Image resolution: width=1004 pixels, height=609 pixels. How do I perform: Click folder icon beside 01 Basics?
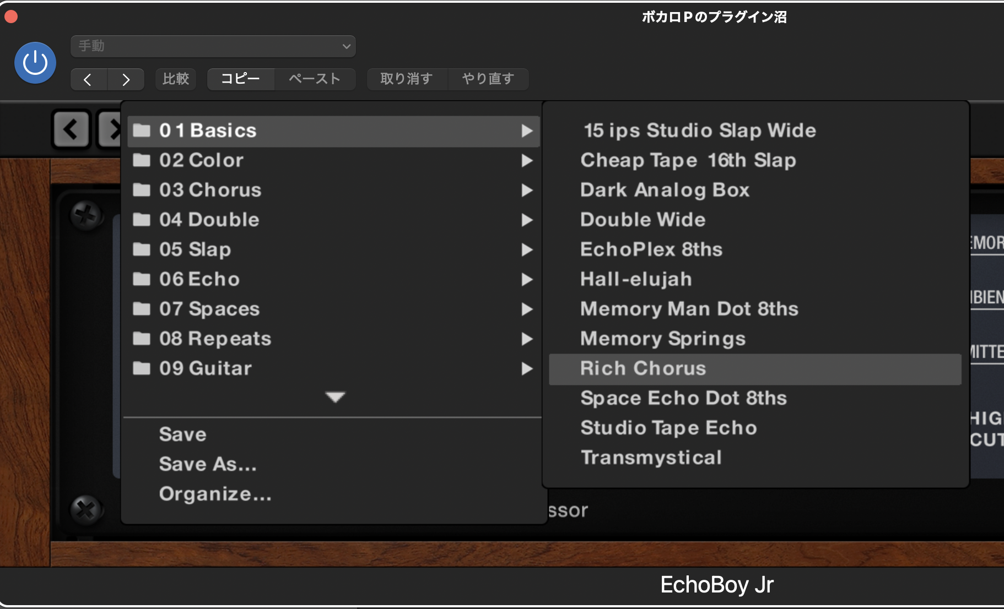pos(142,130)
